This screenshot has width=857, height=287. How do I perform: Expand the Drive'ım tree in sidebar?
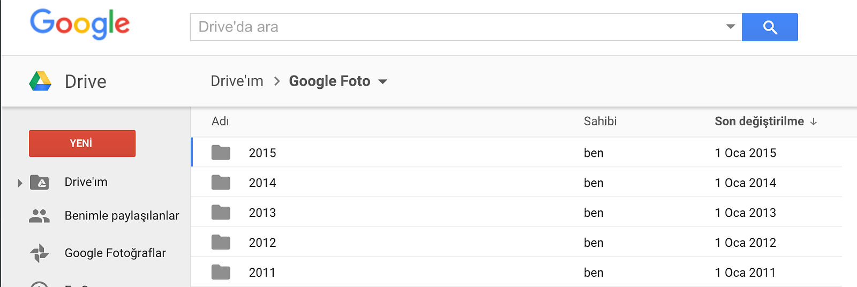pyautogui.click(x=20, y=183)
